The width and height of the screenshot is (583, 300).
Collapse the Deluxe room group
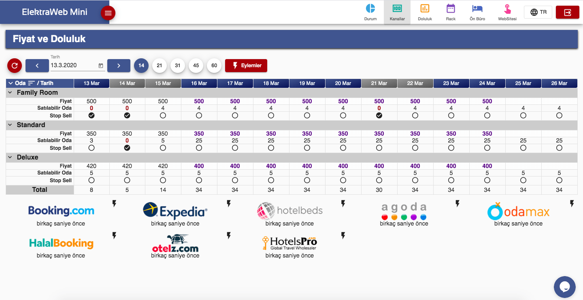pyautogui.click(x=10, y=157)
